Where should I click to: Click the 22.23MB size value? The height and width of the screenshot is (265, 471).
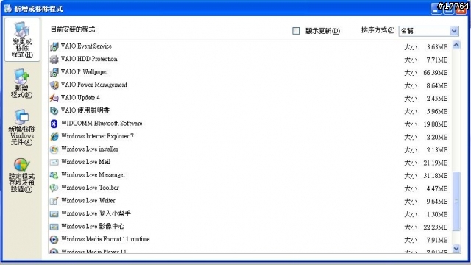(436, 227)
